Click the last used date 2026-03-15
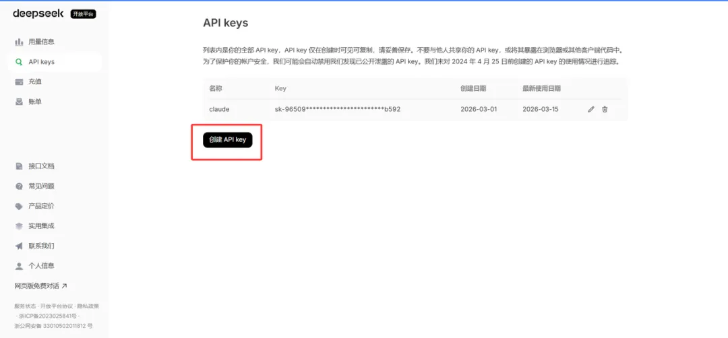The image size is (728, 338). click(x=541, y=110)
